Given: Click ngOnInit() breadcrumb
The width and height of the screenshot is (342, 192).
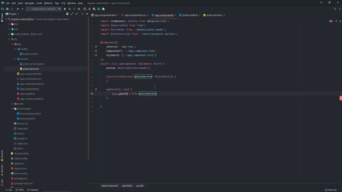Looking at the screenshot, I should pyautogui.click(x=127, y=186).
